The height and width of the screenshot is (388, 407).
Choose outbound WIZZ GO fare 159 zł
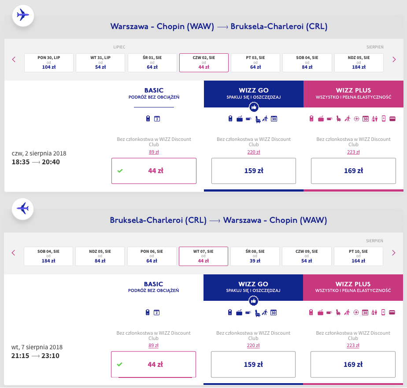click(x=254, y=171)
